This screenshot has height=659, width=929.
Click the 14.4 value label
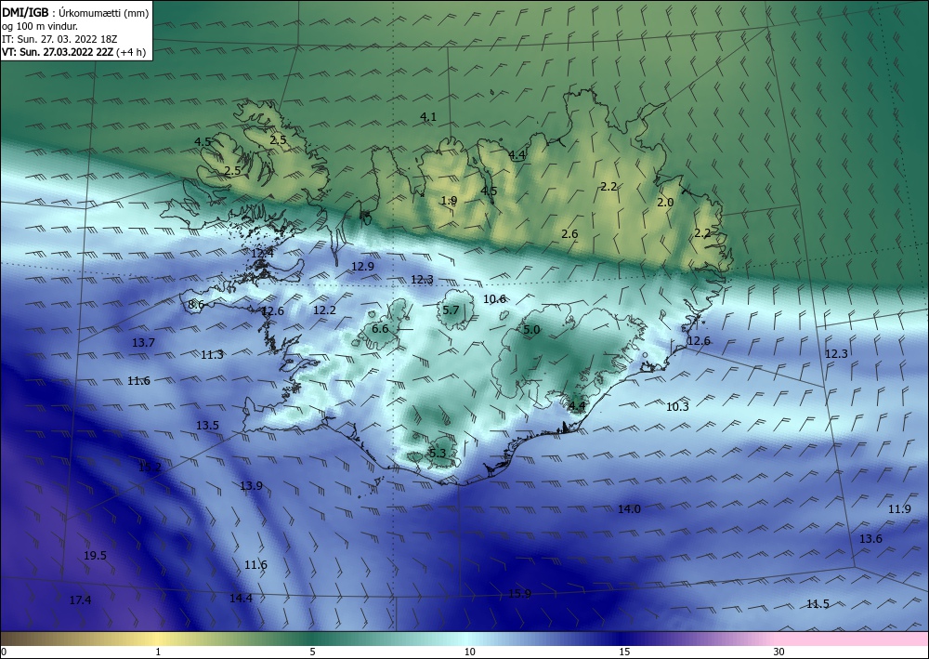tap(242, 598)
